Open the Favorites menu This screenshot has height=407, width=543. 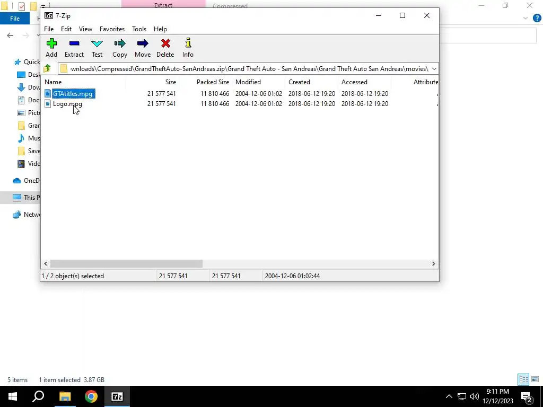click(112, 29)
